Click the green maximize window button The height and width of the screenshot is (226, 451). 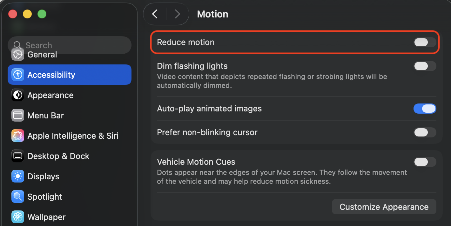click(42, 14)
